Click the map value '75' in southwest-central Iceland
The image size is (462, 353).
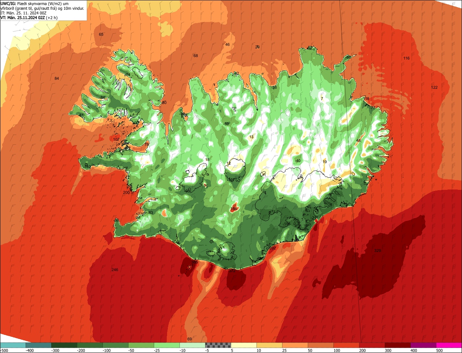[206, 186]
